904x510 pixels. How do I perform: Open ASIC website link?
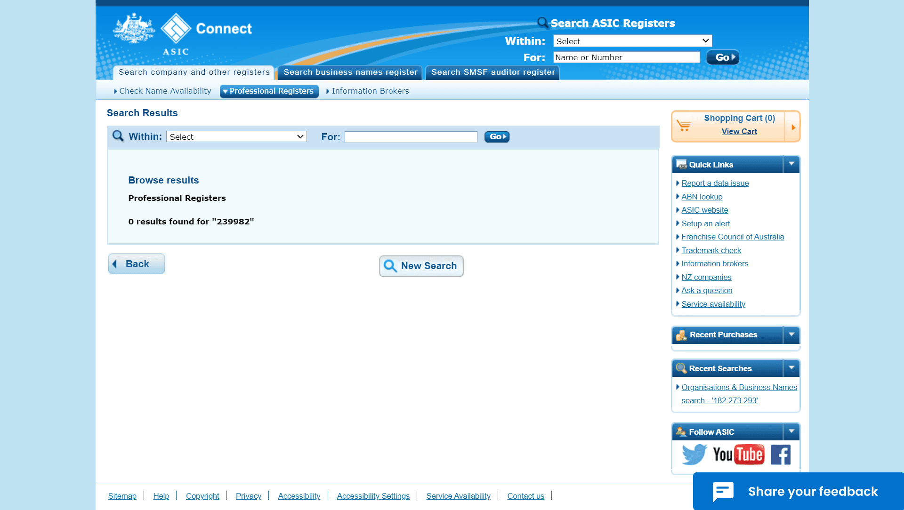click(704, 210)
